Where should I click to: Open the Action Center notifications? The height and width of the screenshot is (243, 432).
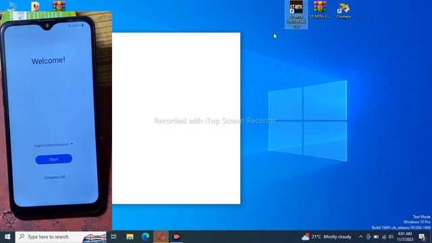tap(422, 237)
